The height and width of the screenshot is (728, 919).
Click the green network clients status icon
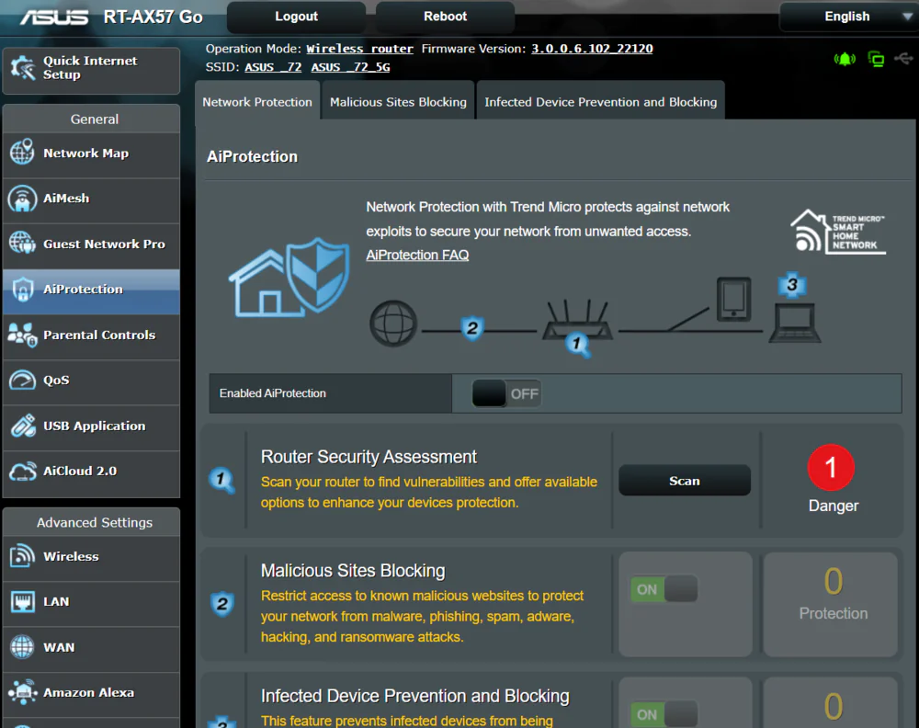point(876,59)
